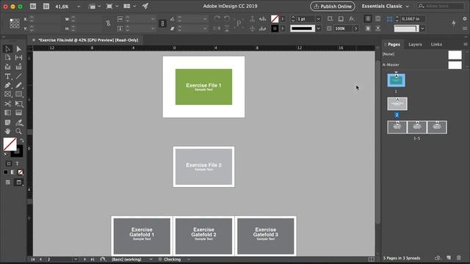470x264 pixels.
Task: Click the Quick Apply lightning icon
Action: click(x=454, y=23)
